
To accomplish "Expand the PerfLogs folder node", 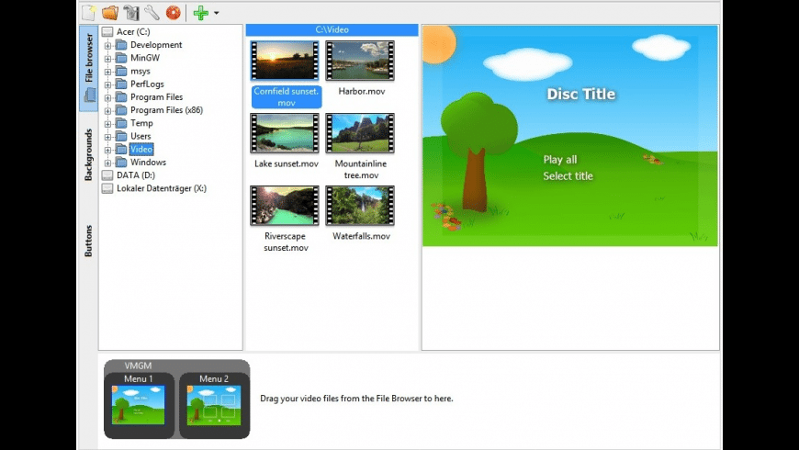I will pyautogui.click(x=107, y=84).
